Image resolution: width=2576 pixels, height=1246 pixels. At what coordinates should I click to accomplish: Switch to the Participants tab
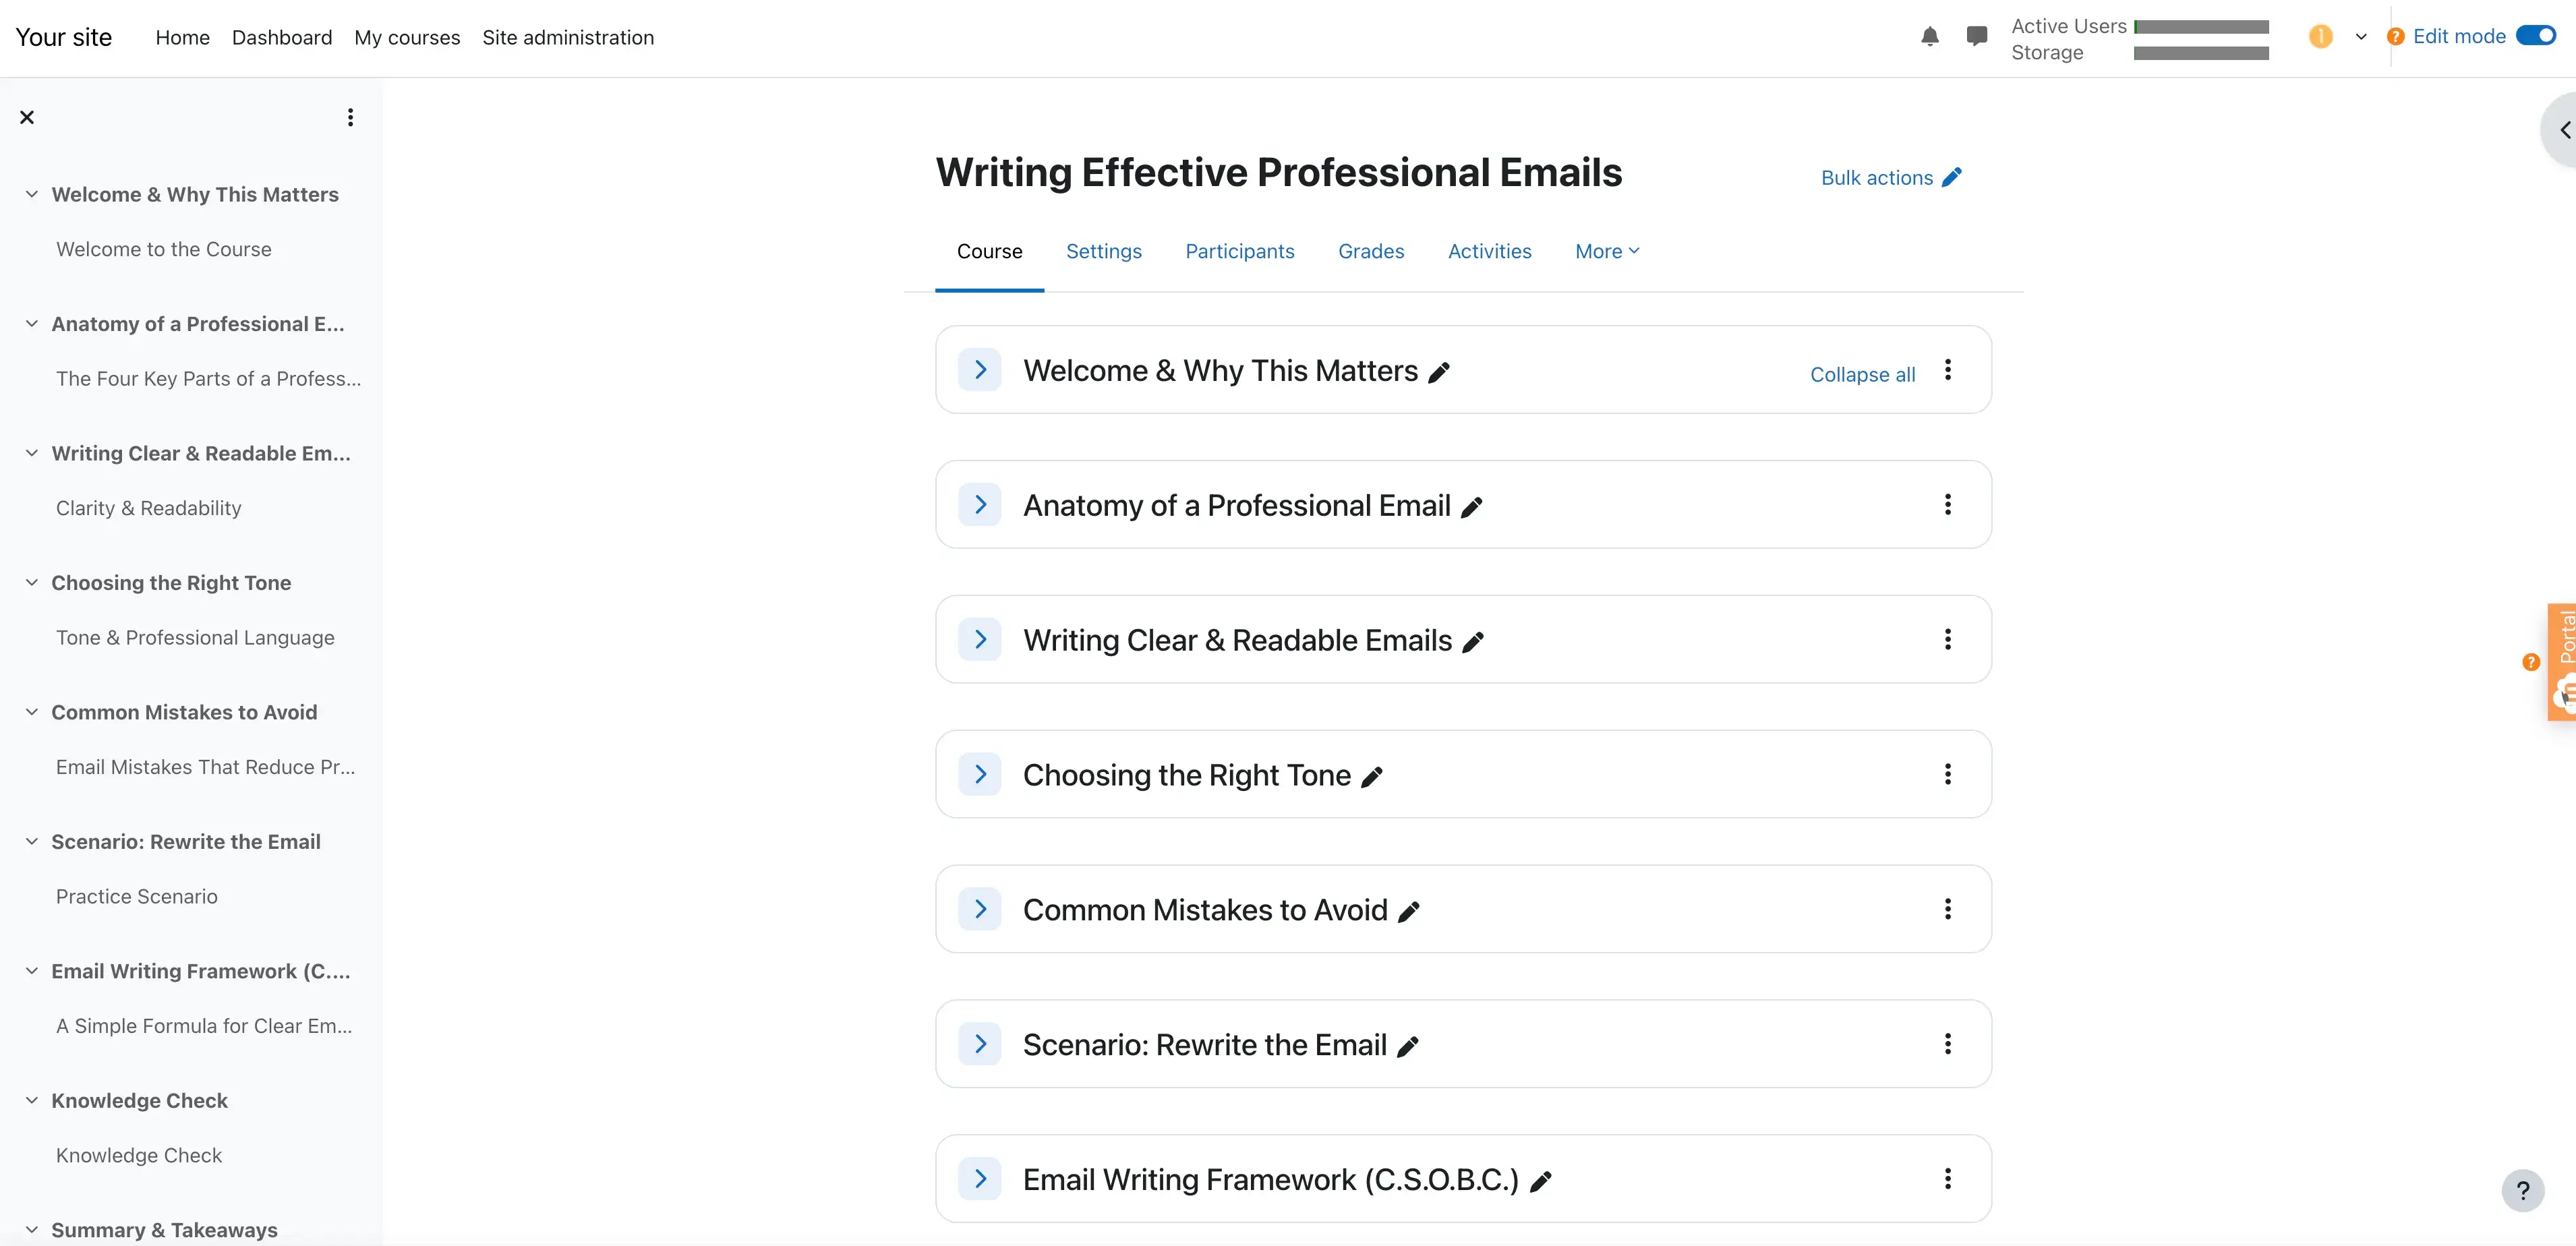pos(1239,251)
